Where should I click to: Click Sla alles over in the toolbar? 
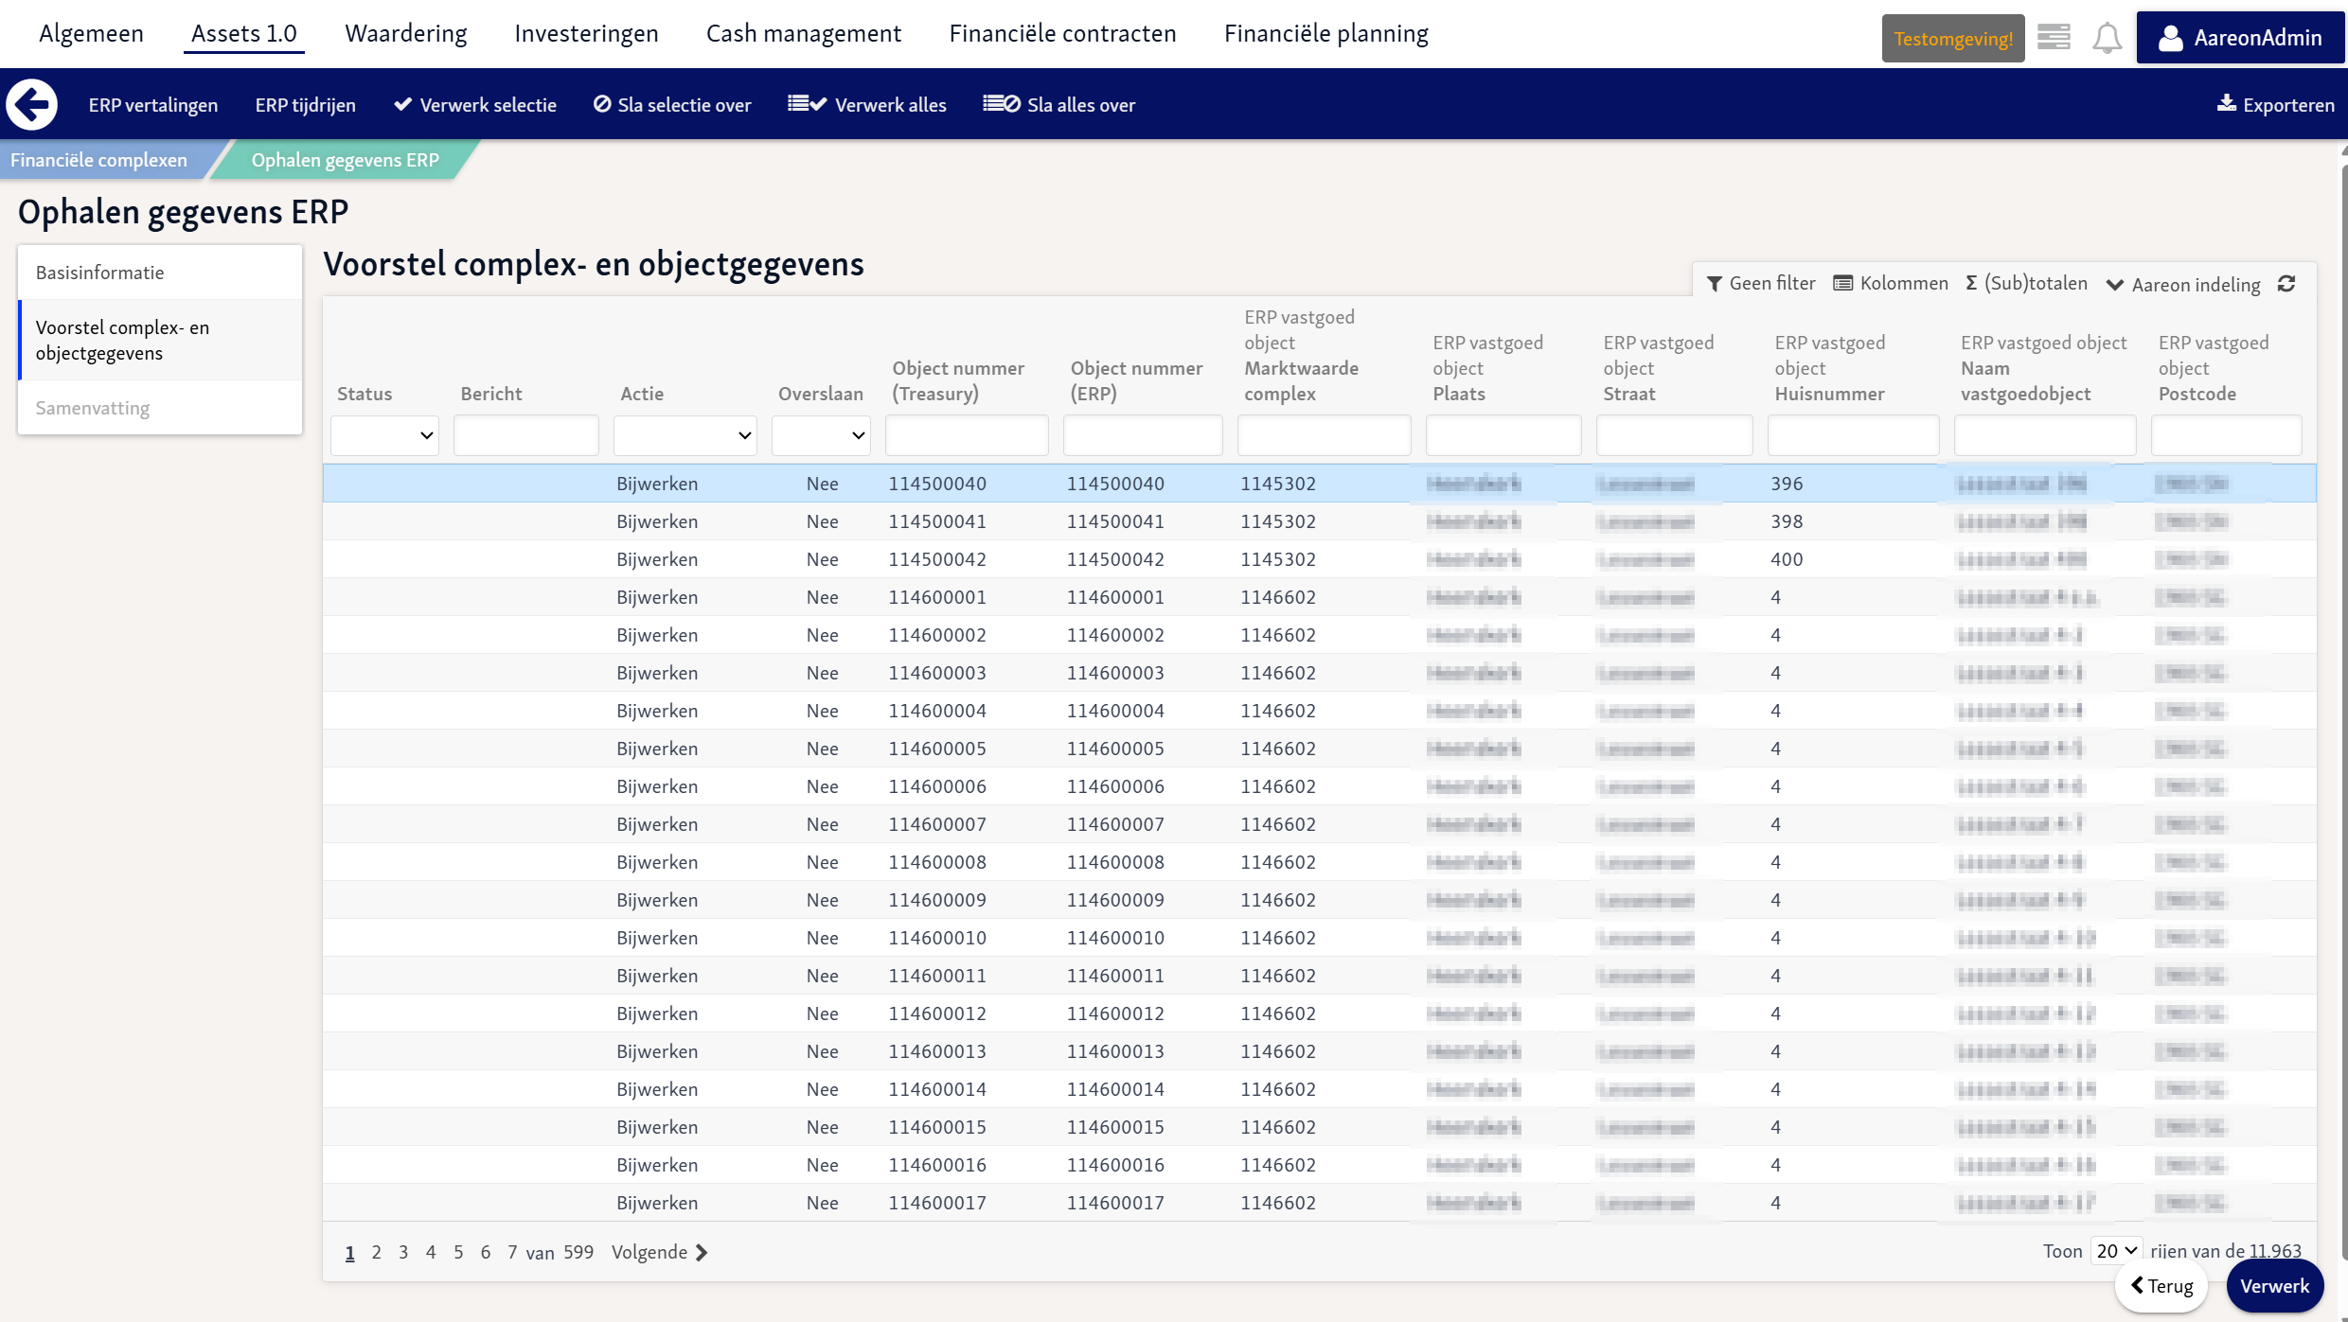(x=1058, y=104)
